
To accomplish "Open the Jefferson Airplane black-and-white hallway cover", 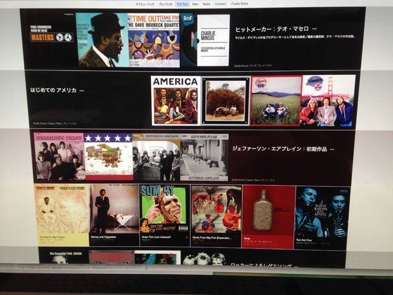I will pos(204,157).
